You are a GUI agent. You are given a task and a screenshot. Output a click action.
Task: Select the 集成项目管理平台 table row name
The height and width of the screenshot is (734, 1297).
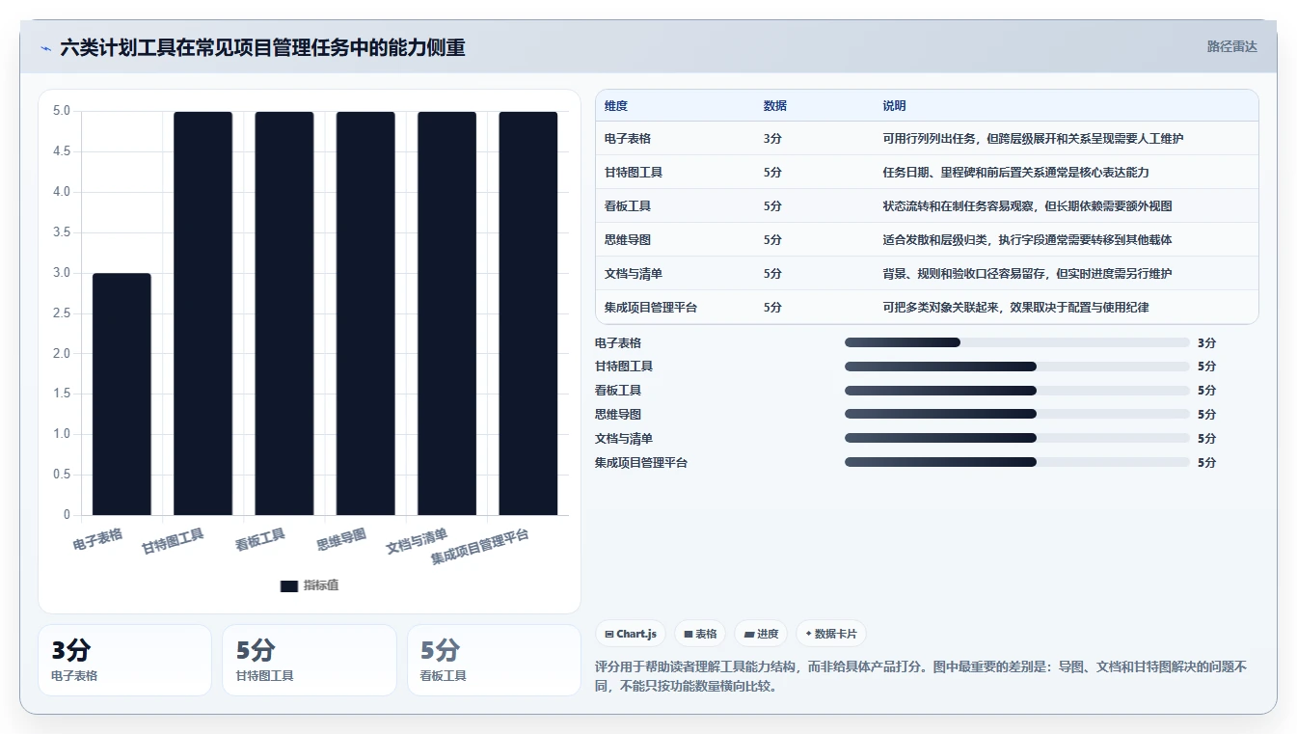[651, 308]
